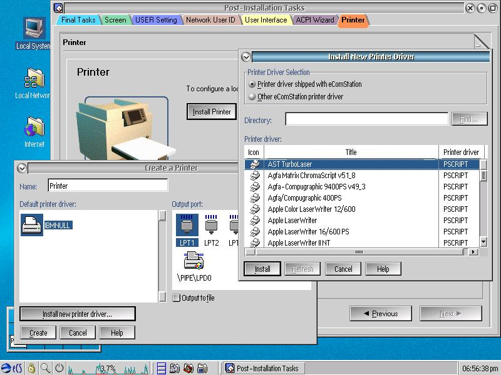Open the Network User ID tab
Image resolution: width=501 pixels, height=375 pixels.
[x=210, y=20]
